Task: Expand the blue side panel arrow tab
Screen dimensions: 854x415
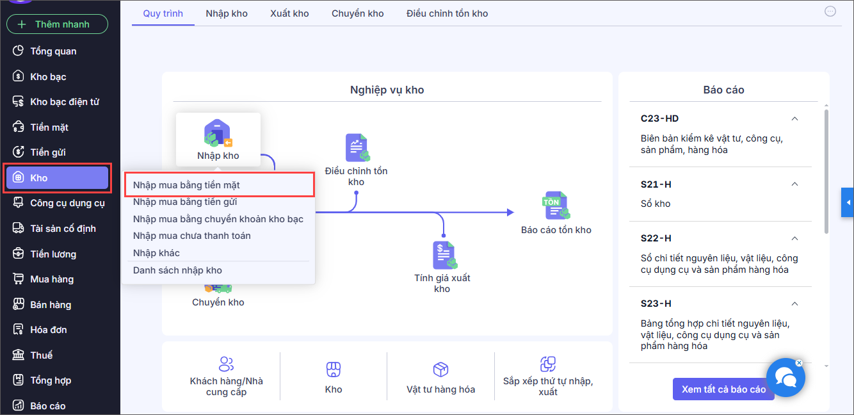Action: [x=848, y=203]
